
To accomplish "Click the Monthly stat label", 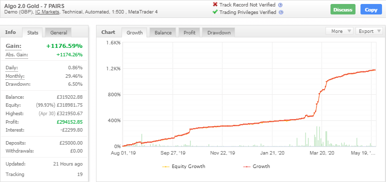I will (15, 76).
